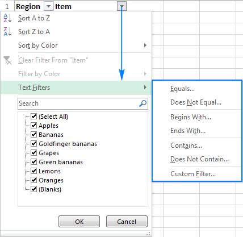Click the Clear Filter funnel icon

point(7,60)
